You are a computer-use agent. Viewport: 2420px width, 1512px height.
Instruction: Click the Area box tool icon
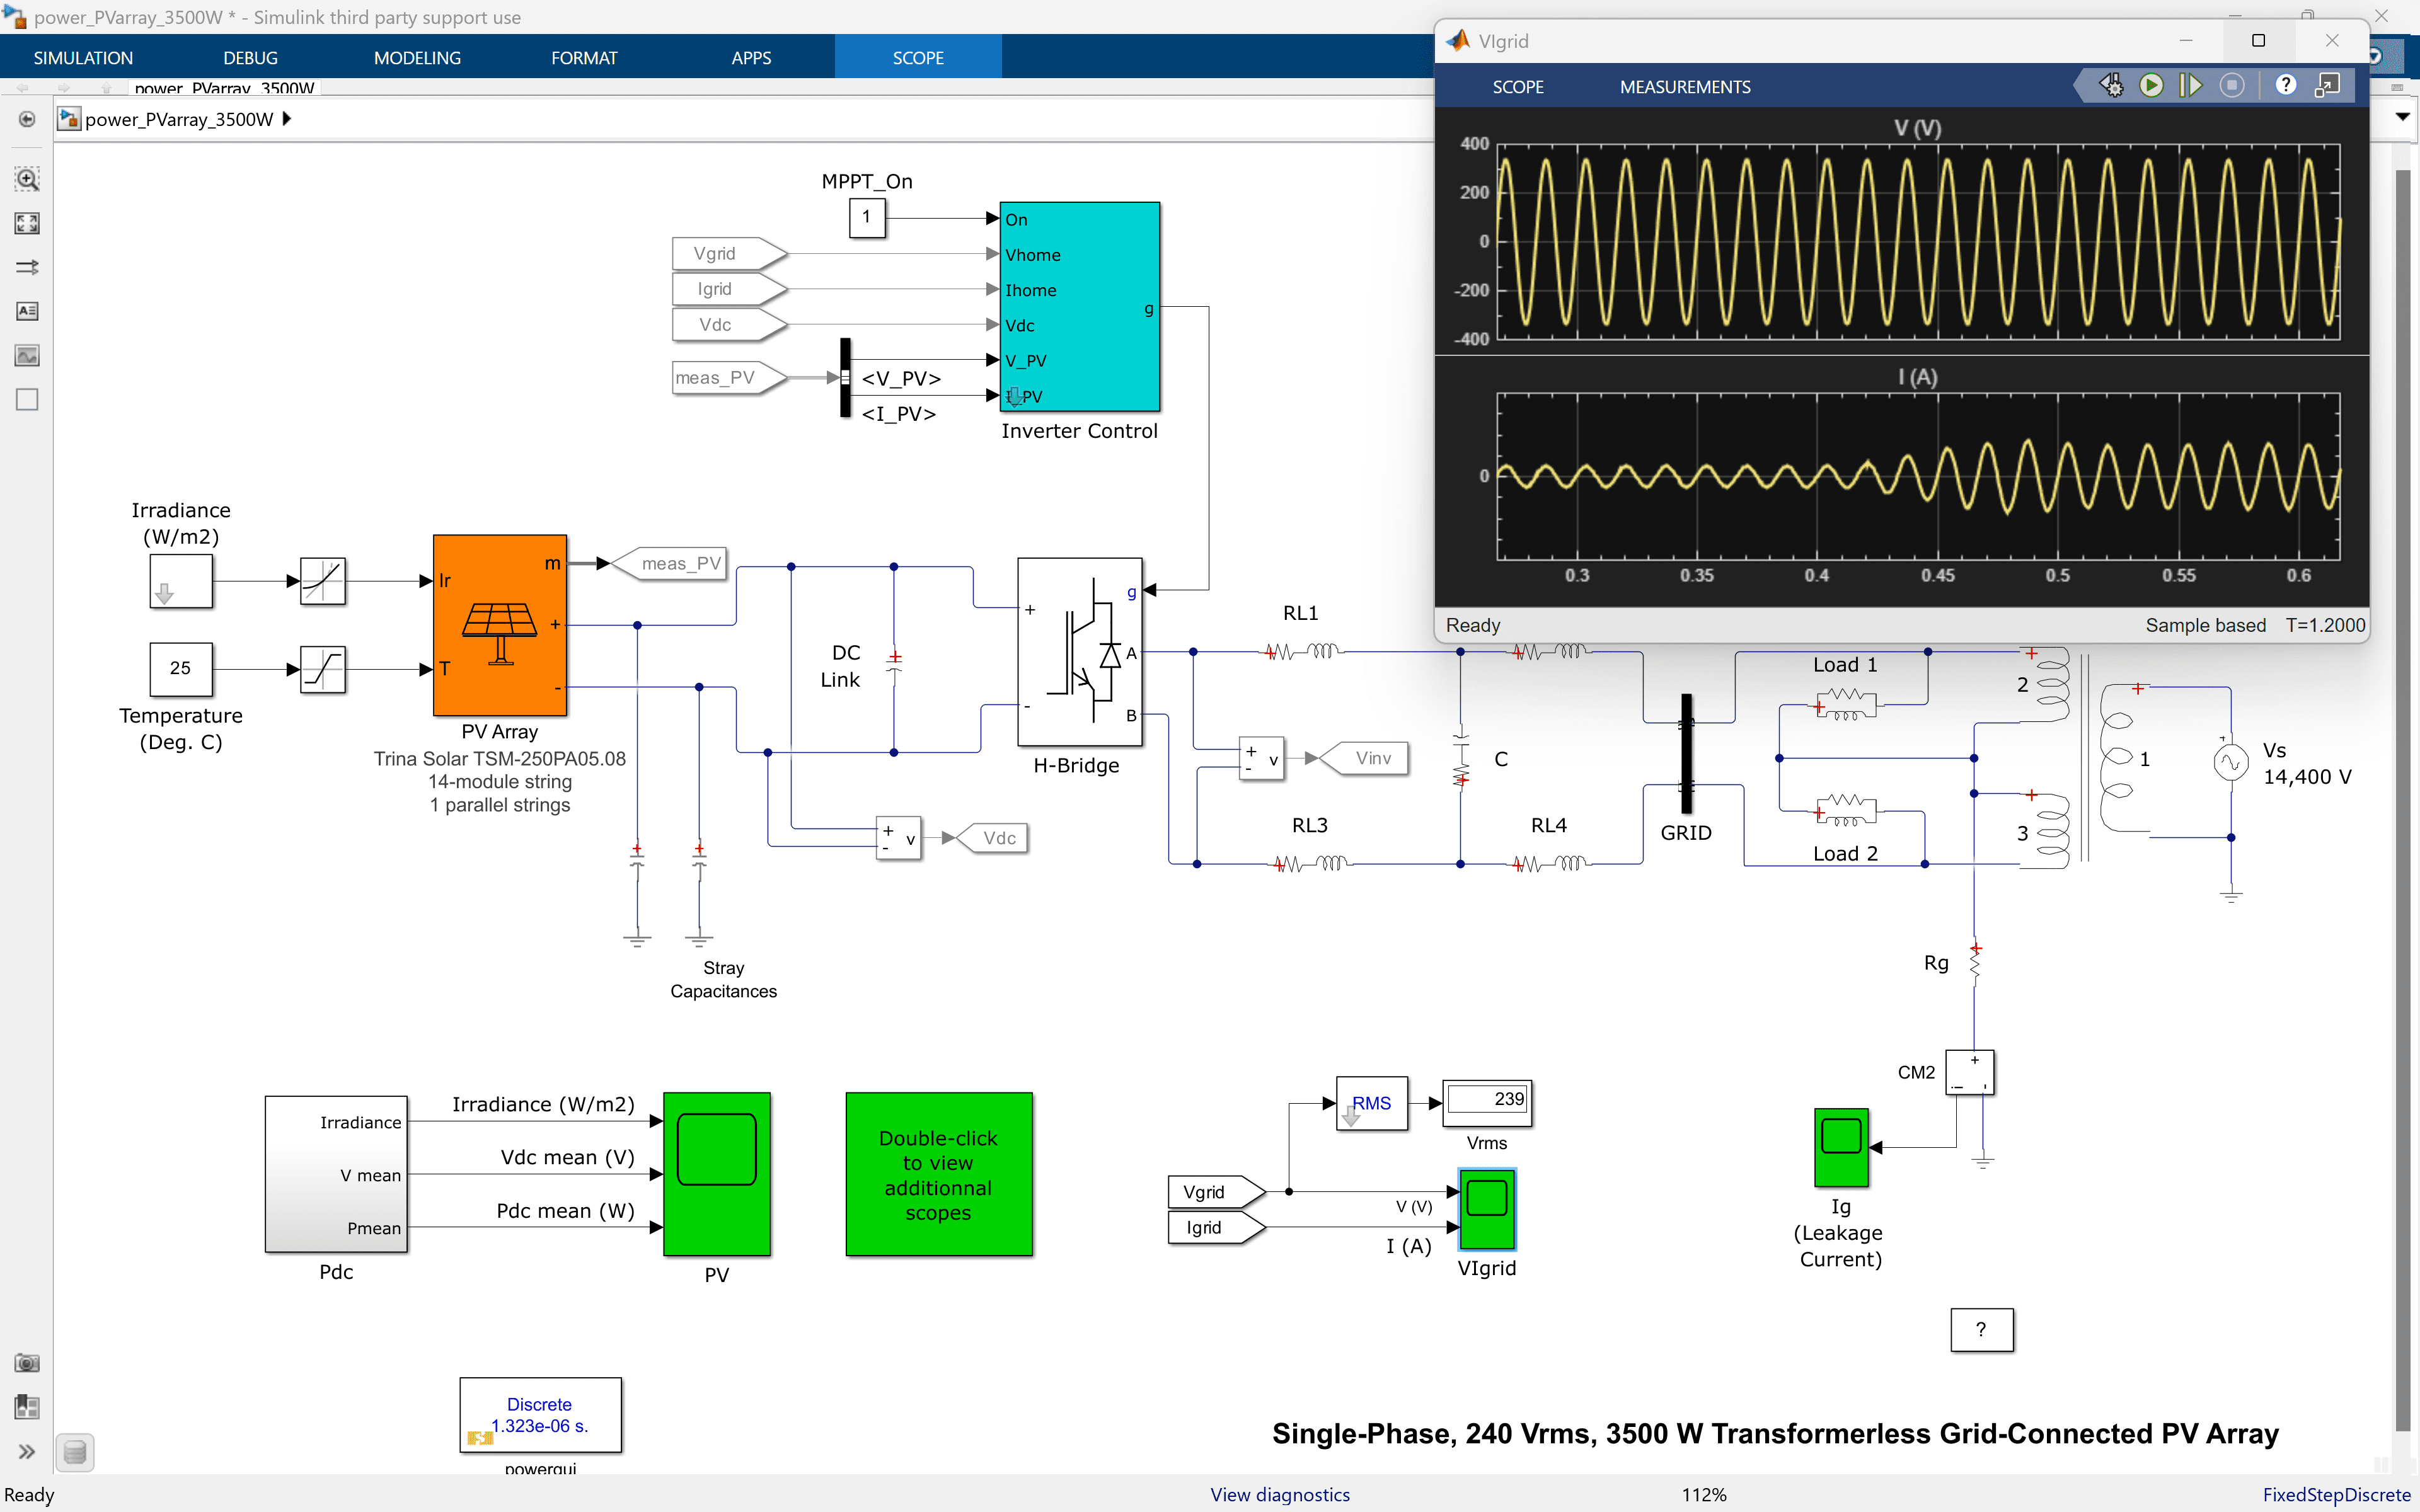pos(27,399)
